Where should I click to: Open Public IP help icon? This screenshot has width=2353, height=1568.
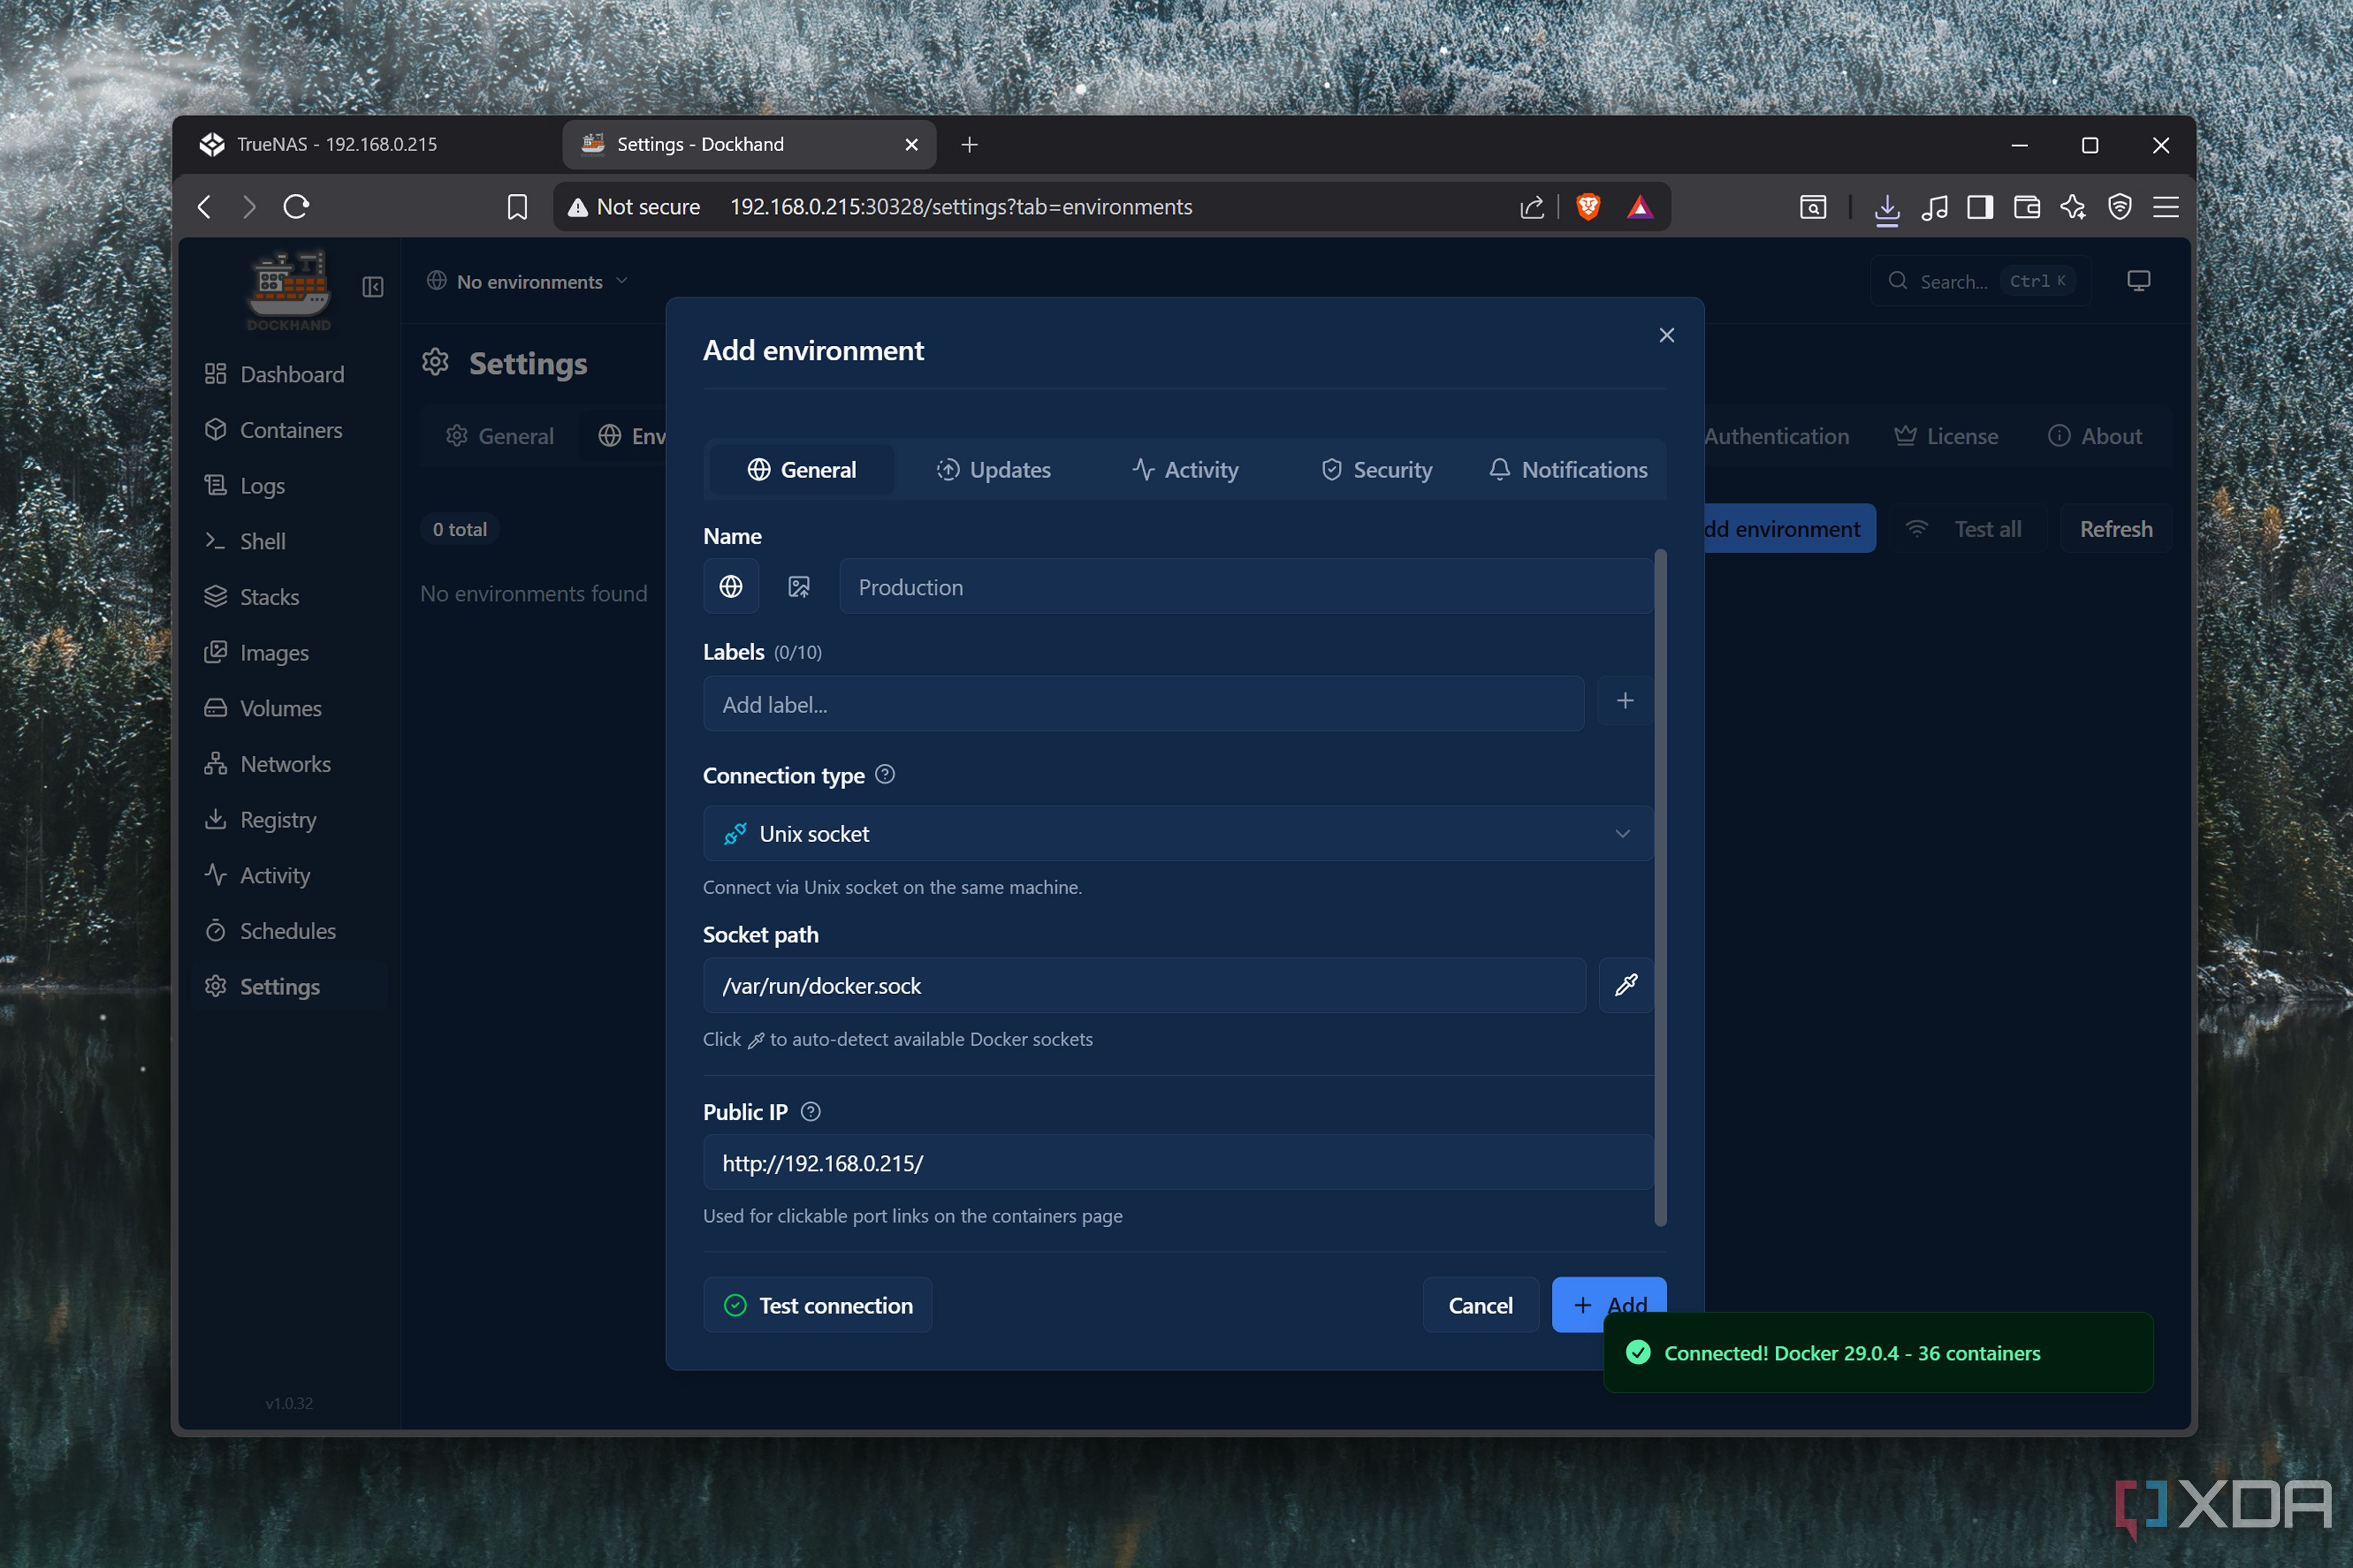[812, 1112]
